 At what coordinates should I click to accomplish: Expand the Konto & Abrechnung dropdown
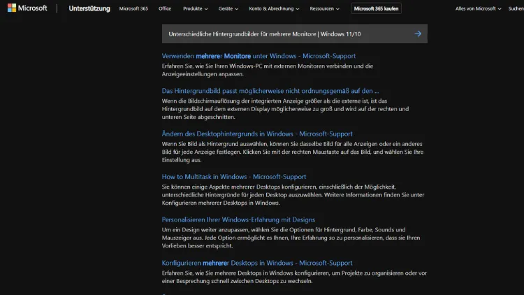274,8
